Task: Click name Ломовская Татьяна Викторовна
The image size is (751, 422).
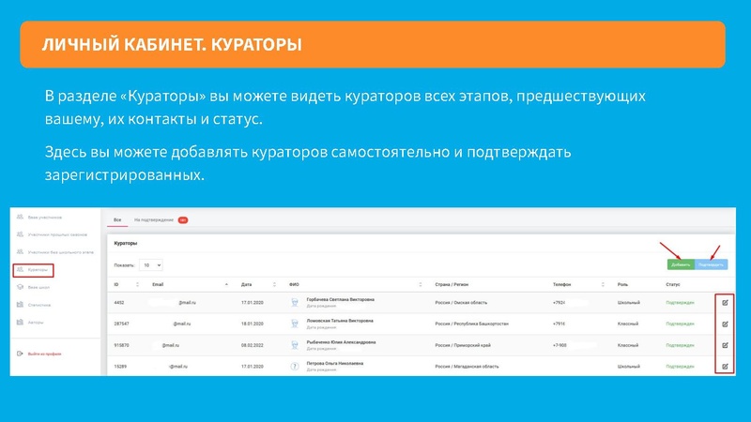Action: [340, 321]
